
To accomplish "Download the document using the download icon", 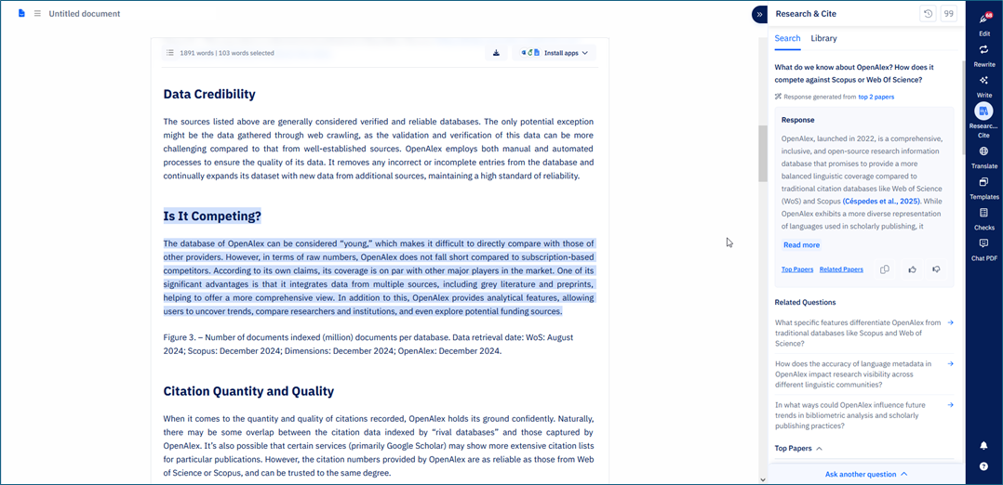I will (x=496, y=53).
